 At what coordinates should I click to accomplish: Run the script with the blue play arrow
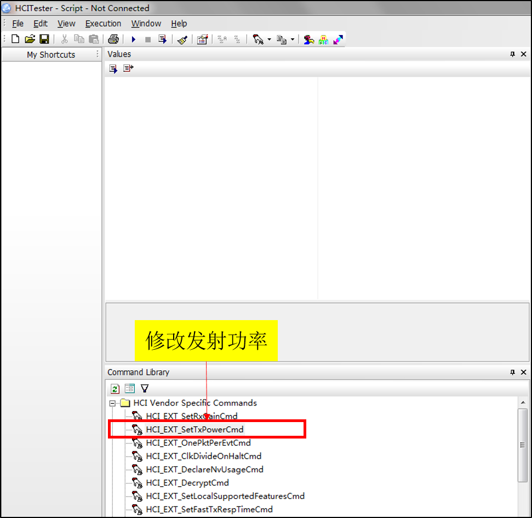pyautogui.click(x=134, y=39)
